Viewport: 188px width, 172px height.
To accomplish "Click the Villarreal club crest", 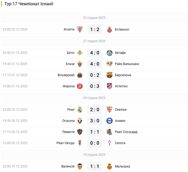I will click(80, 75).
